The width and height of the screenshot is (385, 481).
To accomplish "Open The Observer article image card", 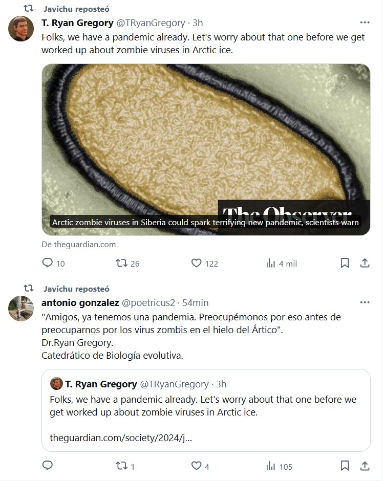I will coord(205,148).
